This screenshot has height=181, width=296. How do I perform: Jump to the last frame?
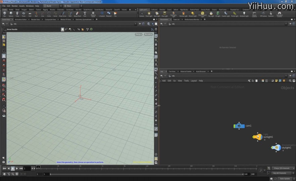21,168
